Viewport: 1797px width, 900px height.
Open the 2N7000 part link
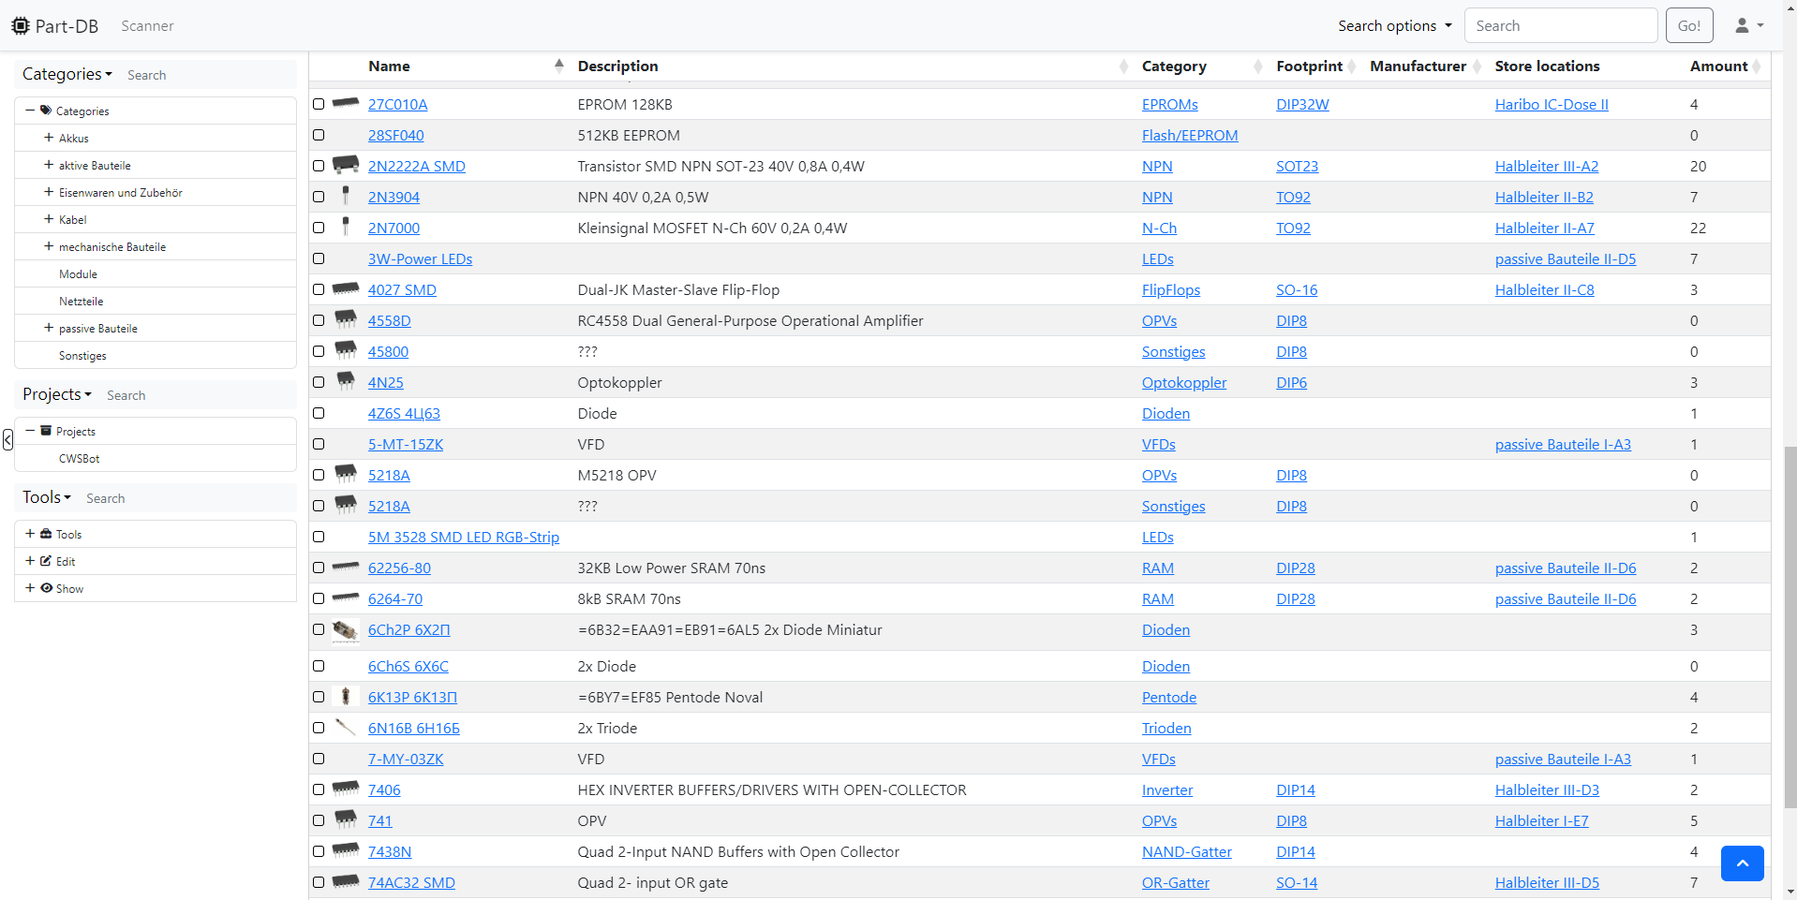394,228
